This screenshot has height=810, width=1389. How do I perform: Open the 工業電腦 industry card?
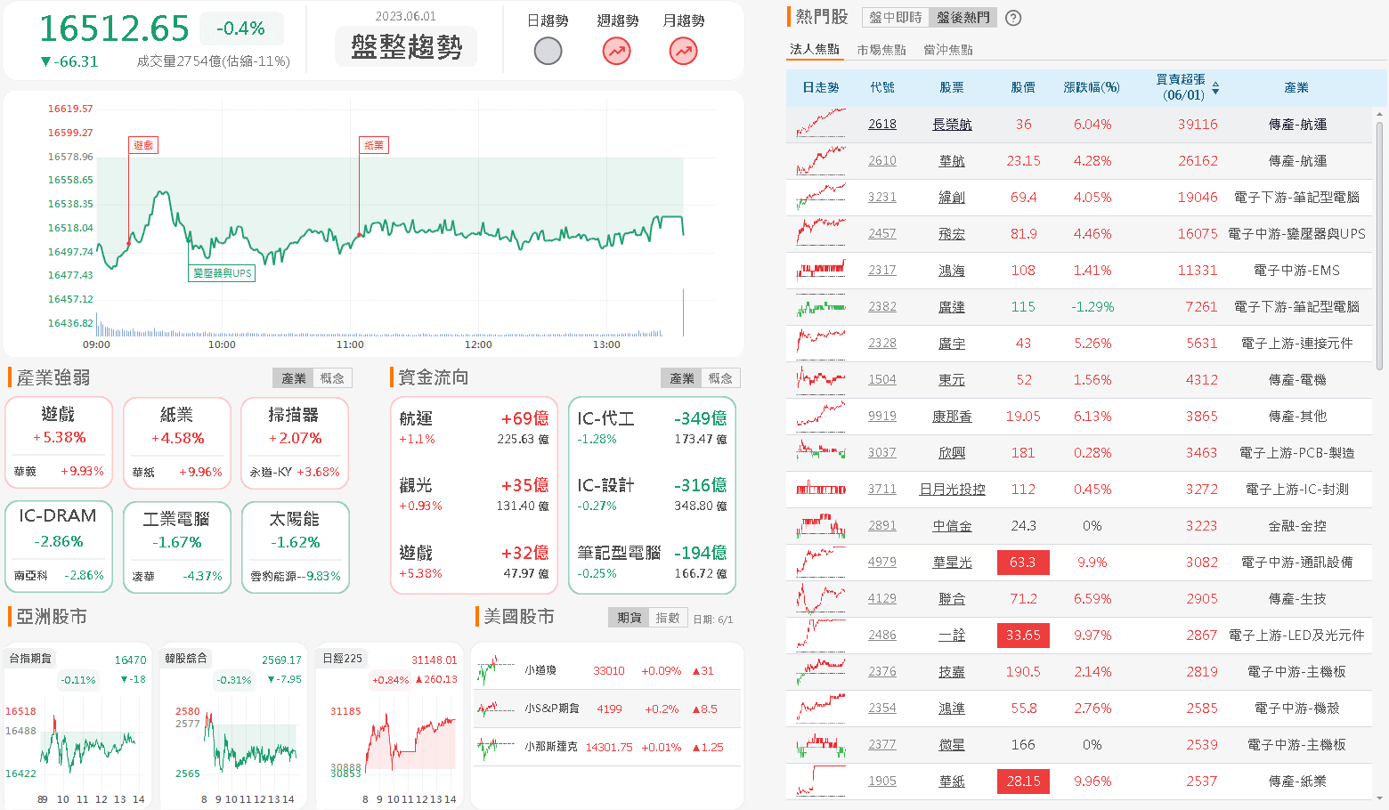(177, 547)
